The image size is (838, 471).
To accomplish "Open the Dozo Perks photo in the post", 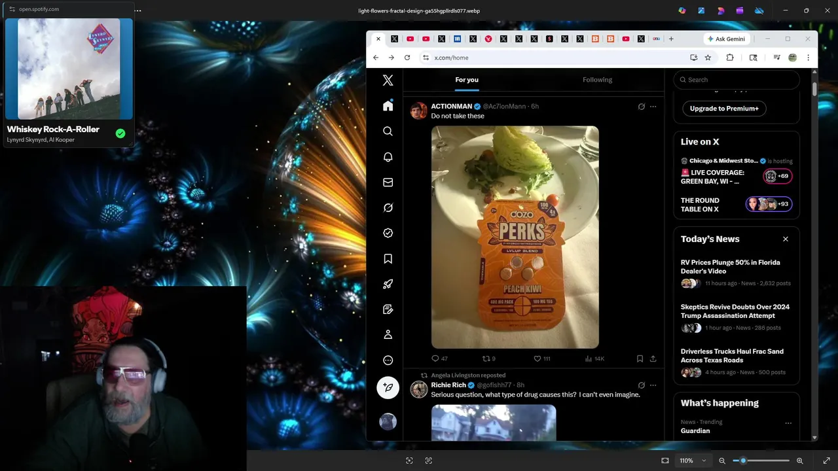I will click(x=515, y=237).
